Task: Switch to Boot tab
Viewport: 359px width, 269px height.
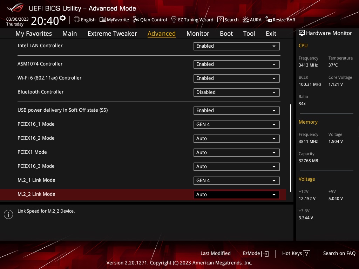Action: pyautogui.click(x=226, y=34)
